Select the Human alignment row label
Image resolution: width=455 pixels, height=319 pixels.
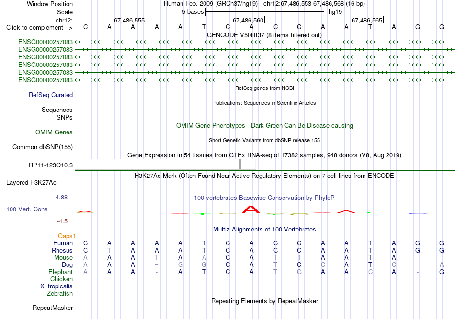pos(63,243)
